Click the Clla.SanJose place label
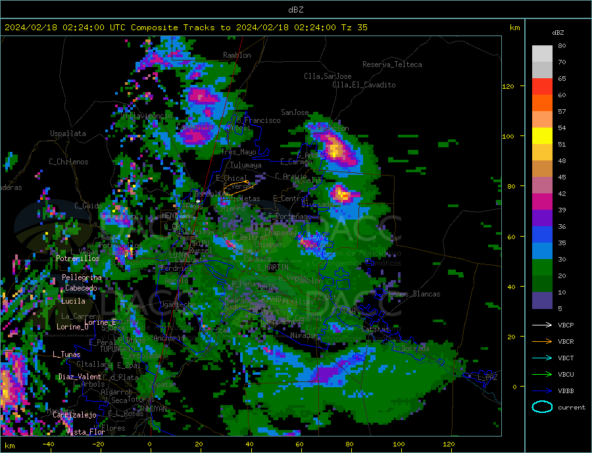The width and height of the screenshot is (592, 453). (328, 76)
